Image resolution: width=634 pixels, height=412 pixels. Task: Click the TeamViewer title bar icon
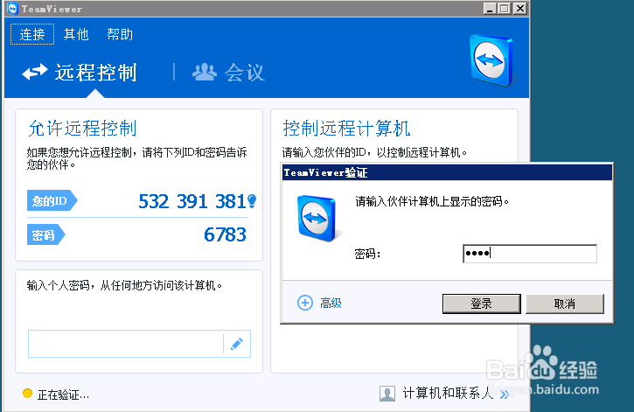pyautogui.click(x=13, y=9)
